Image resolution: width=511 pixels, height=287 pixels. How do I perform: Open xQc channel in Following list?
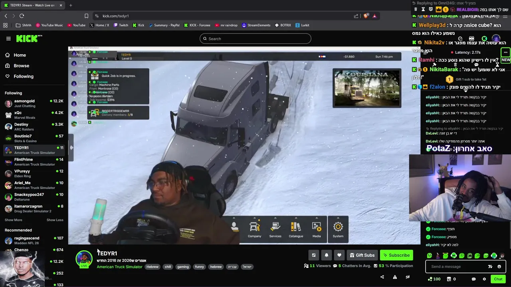click(x=34, y=115)
